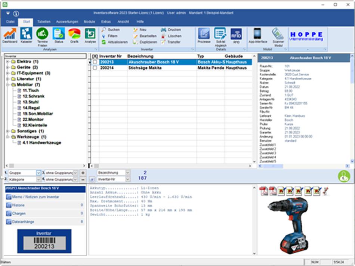The width and height of the screenshot is (355, 266).
Task: Click the green user icon
Action: (x=344, y=176)
